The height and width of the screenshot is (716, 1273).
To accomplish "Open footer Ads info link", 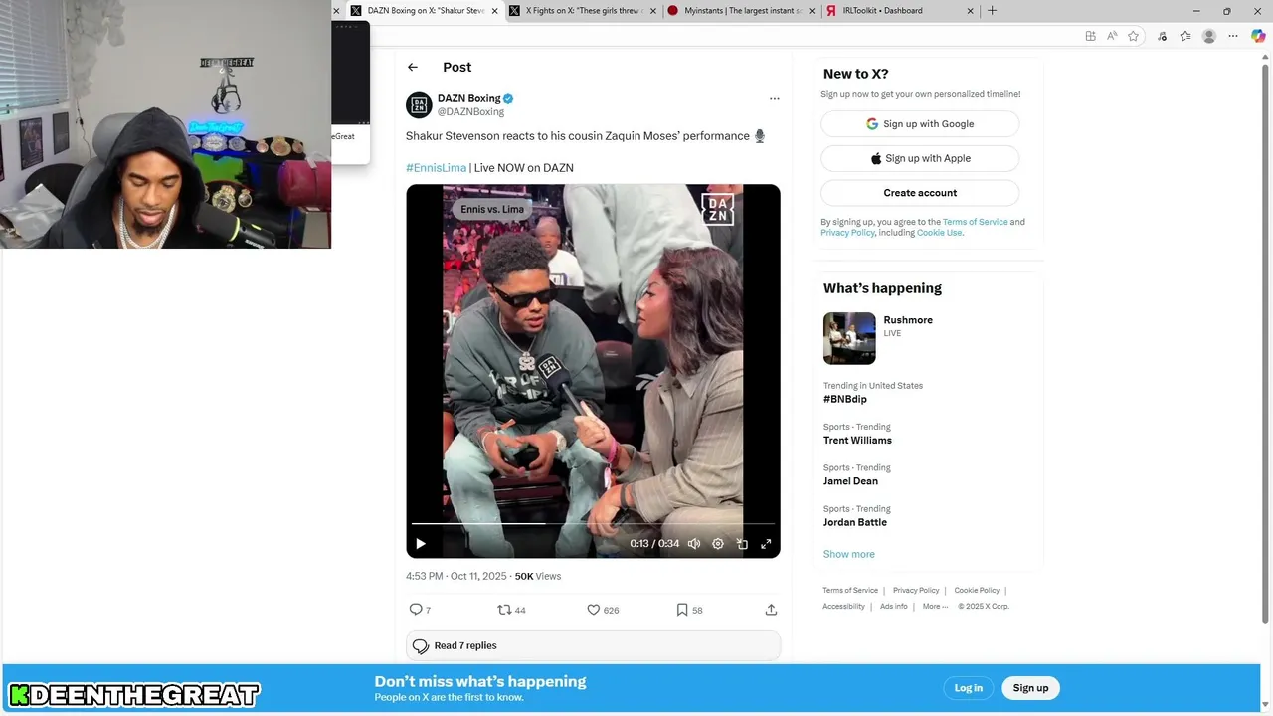I will (x=894, y=607).
